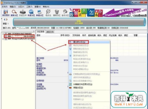This screenshot has height=109, width=148.
Task: Select the HD1 112GB disk in tree
Action: (19, 36)
